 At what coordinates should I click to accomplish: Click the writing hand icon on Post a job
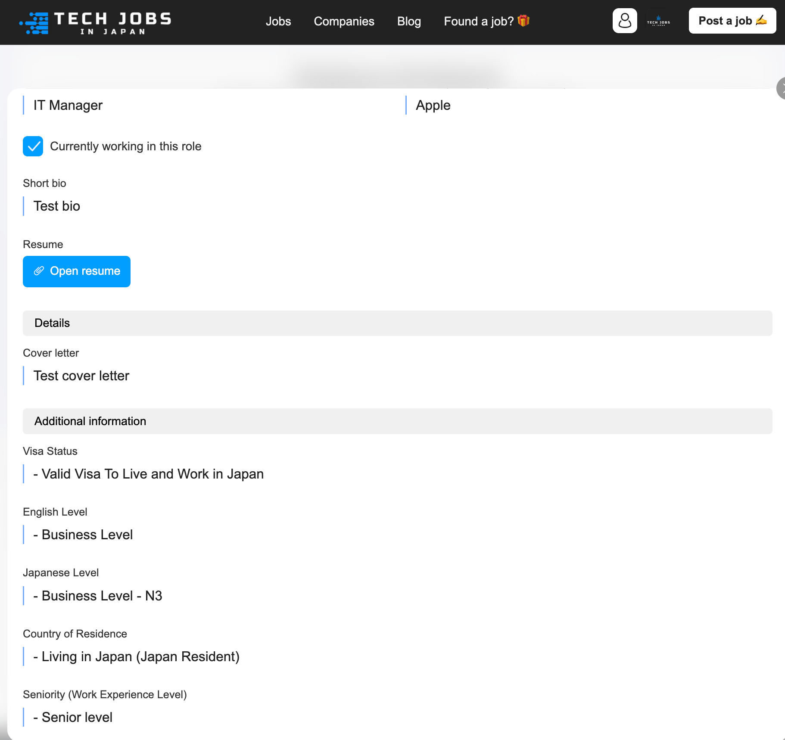[x=761, y=20]
